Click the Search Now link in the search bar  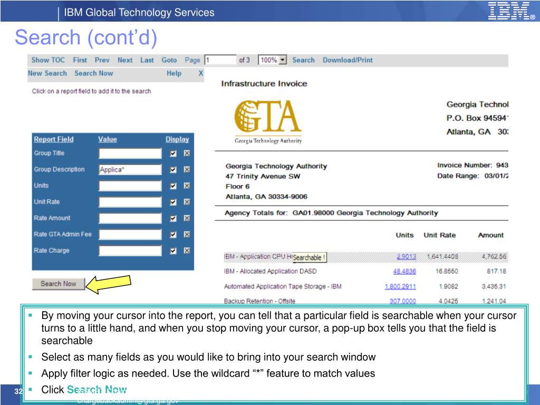[x=94, y=73]
